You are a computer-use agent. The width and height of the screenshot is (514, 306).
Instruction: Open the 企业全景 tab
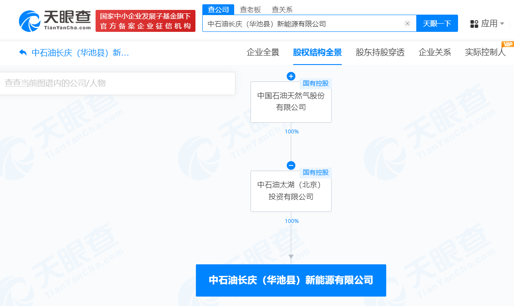click(x=263, y=53)
